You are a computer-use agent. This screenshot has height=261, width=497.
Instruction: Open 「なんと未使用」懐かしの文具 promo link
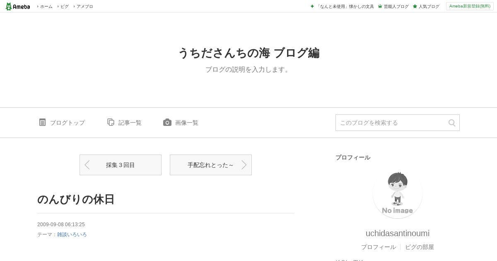click(345, 7)
